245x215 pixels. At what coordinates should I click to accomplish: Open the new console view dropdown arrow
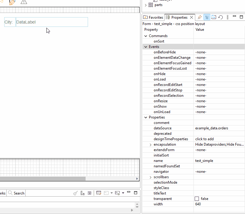coord(123,193)
